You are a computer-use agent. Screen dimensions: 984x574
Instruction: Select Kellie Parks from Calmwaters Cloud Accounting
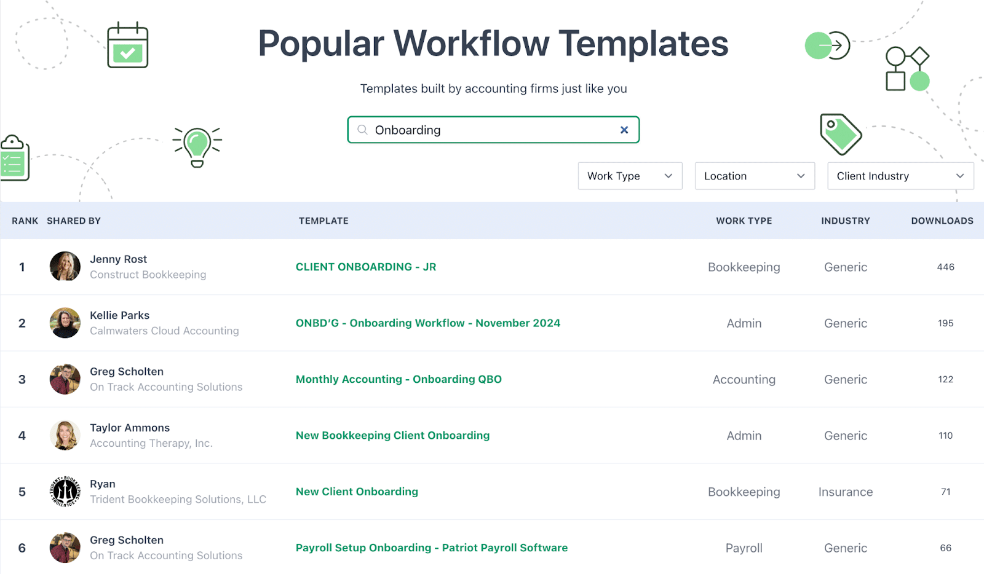click(119, 315)
